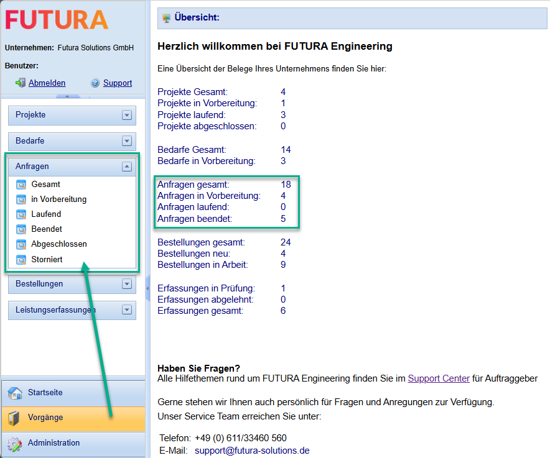Image resolution: width=550 pixels, height=458 pixels.
Task: Expand the Leistungserfassungen dropdown arrow
Action: [127, 309]
